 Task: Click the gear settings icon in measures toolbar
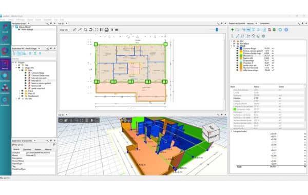(x=263, y=36)
